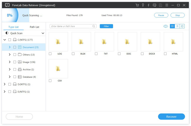
Task: Switch to content detail view
Action: pos(182,26)
